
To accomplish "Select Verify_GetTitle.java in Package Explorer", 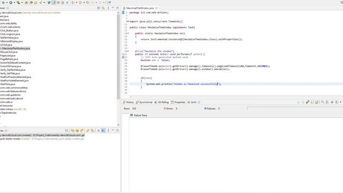I will (x=10, y=73).
